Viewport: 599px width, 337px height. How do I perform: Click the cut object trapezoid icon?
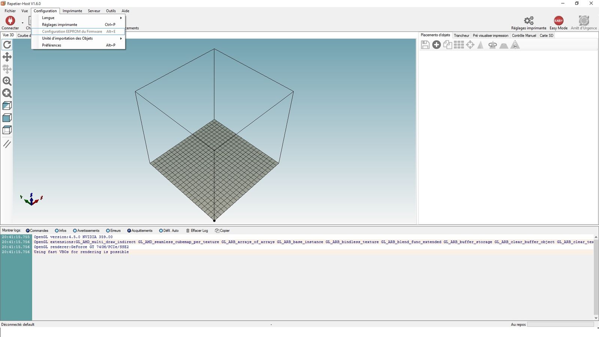click(x=504, y=45)
